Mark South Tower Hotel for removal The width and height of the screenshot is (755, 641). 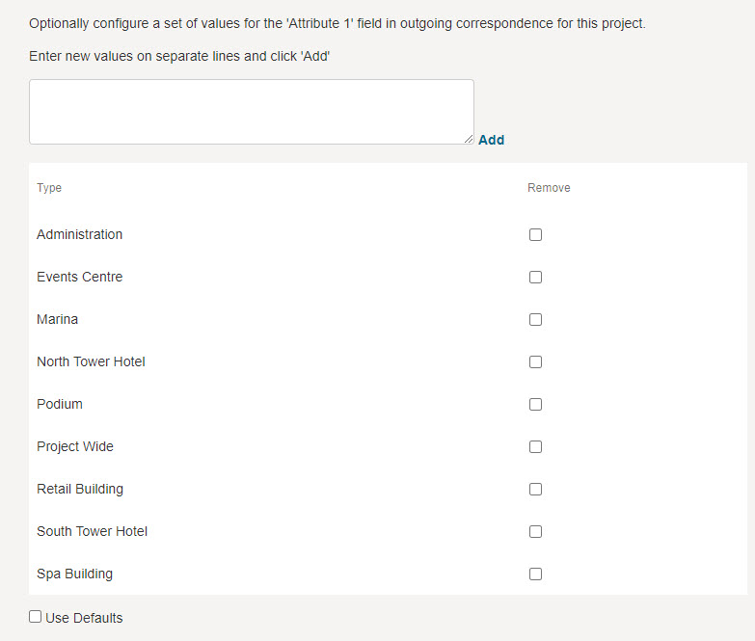[535, 531]
